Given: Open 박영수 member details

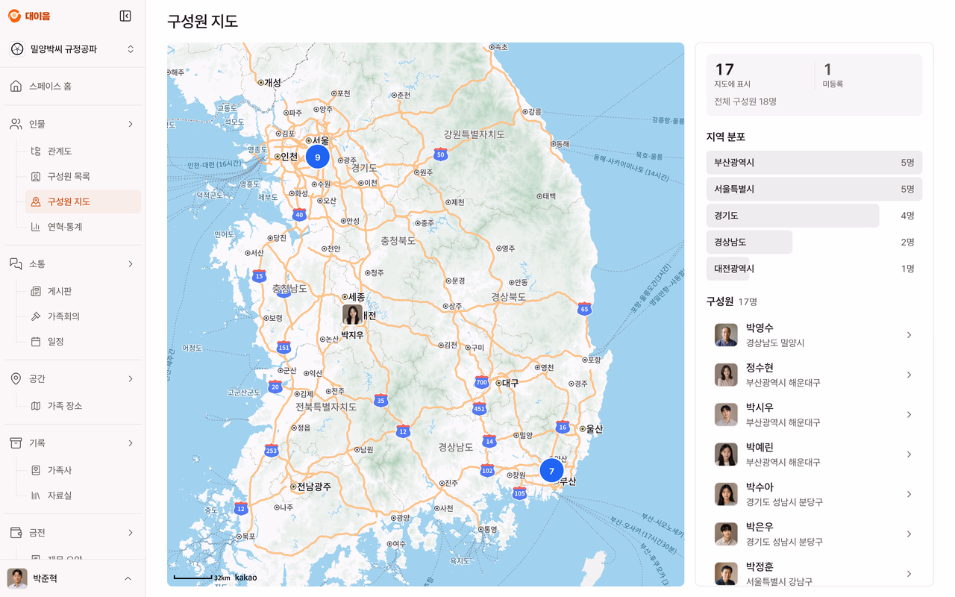Looking at the screenshot, I should [814, 335].
